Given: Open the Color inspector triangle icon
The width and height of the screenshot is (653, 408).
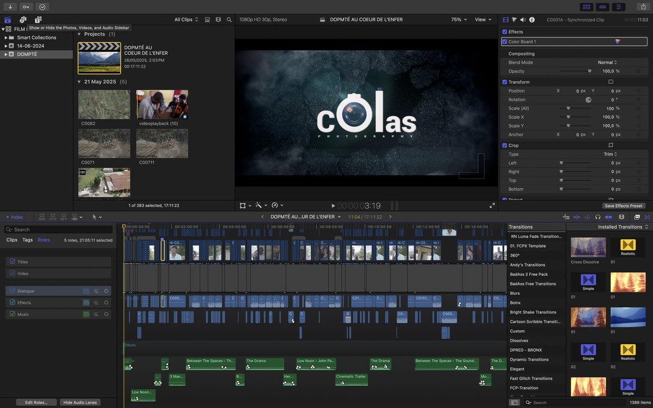Looking at the screenshot, I should (514, 20).
